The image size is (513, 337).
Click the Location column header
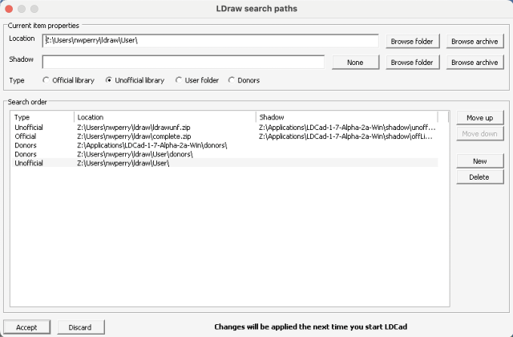point(165,117)
